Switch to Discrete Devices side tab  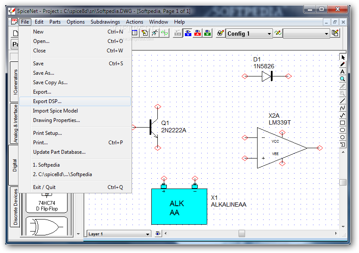tap(15, 207)
